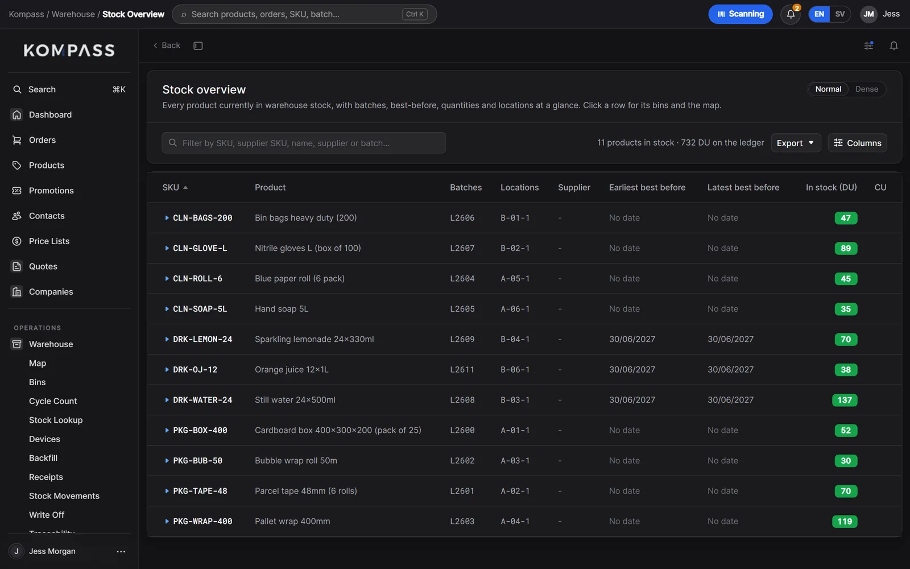
Task: Click the bell icon in page toolbar
Action: click(x=894, y=46)
